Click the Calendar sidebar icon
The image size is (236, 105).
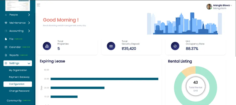[6, 47]
